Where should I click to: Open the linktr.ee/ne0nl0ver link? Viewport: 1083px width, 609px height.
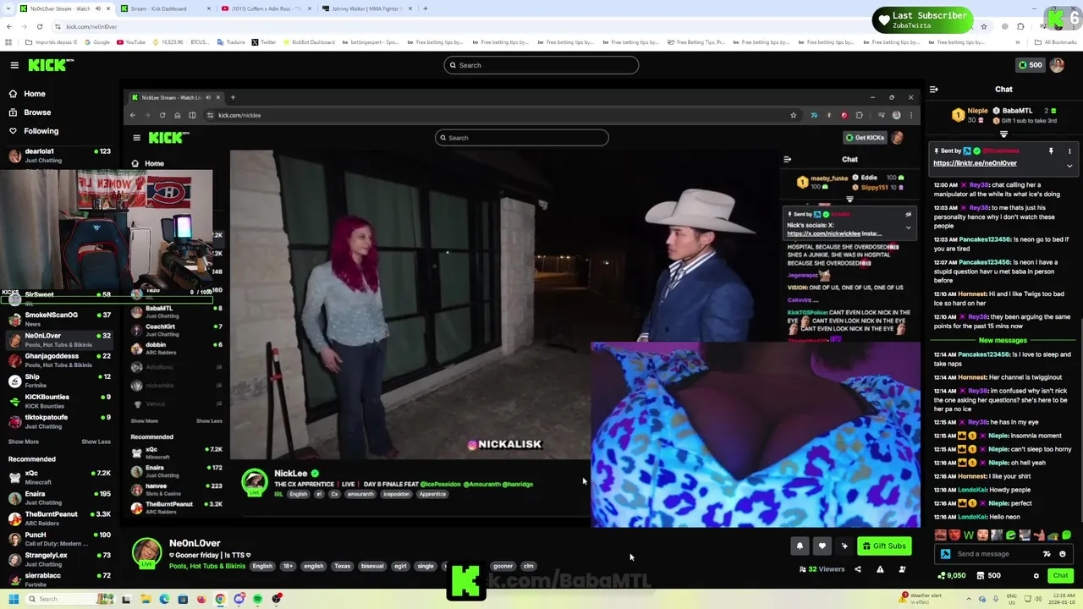pos(975,163)
